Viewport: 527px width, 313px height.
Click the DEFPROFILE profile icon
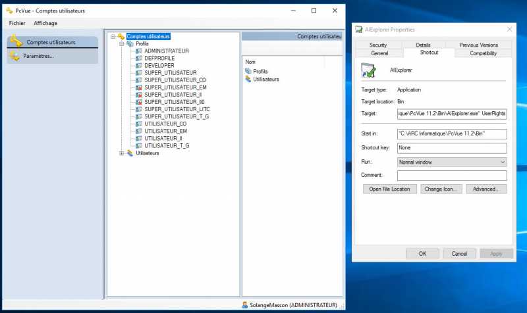click(139, 59)
